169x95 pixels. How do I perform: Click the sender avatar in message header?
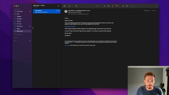coord(66,11)
